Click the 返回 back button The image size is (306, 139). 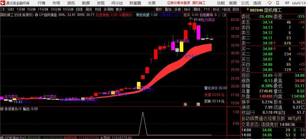pyautogui.click(x=236, y=9)
